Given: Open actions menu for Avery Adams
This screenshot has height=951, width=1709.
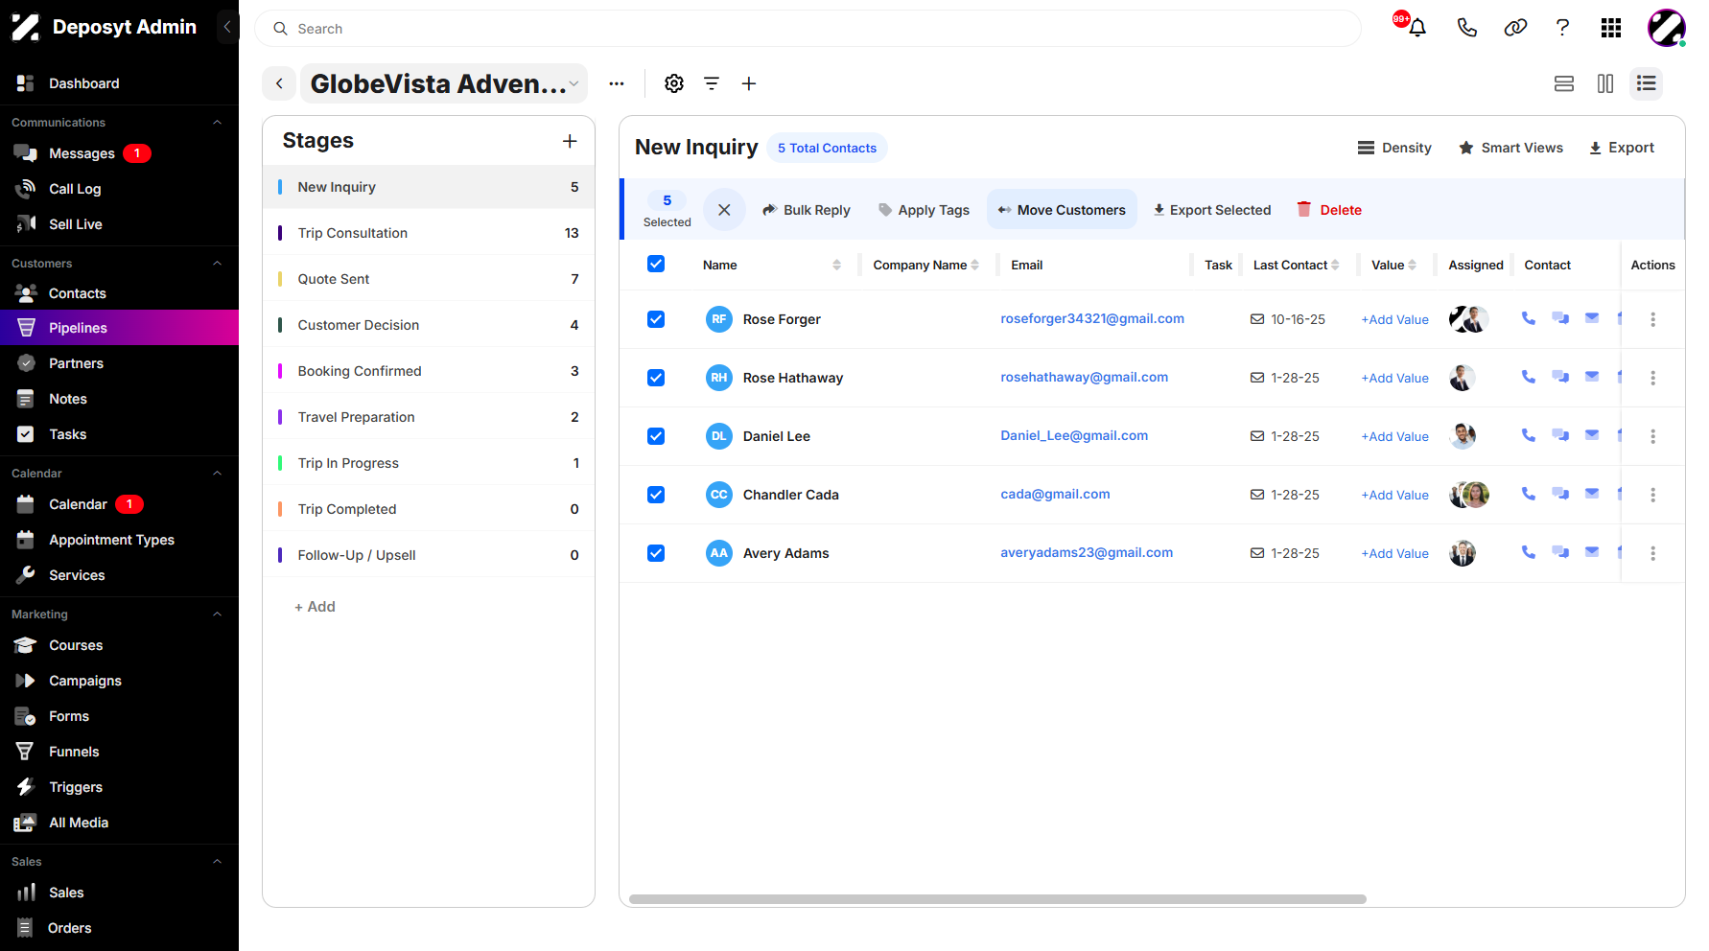Looking at the screenshot, I should pos(1652,553).
